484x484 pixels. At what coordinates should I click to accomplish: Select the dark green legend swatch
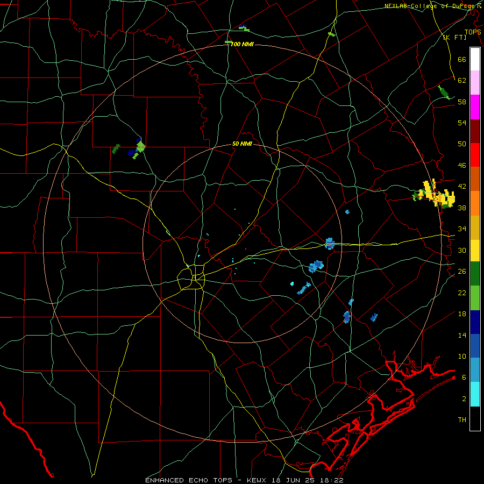point(475,274)
